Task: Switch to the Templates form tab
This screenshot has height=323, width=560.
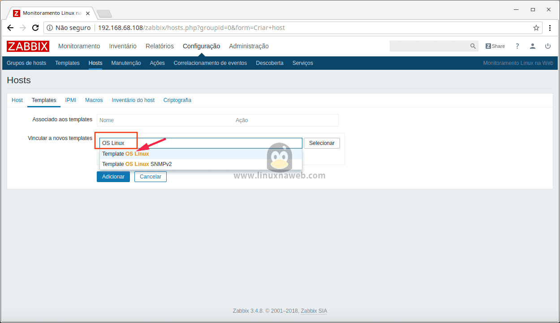Action: click(x=44, y=100)
